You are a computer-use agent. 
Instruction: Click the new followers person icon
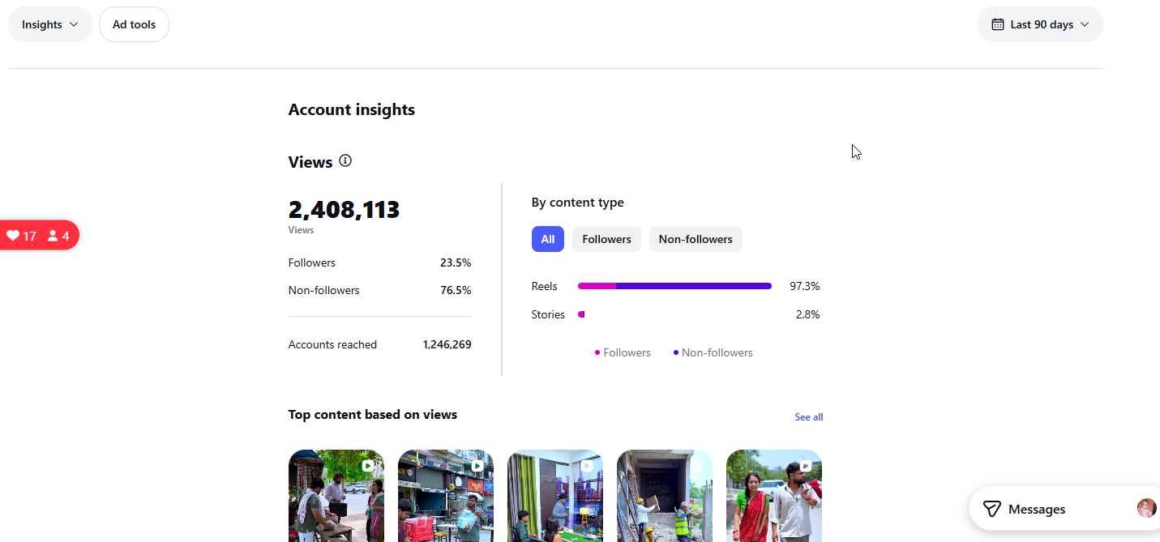(53, 236)
